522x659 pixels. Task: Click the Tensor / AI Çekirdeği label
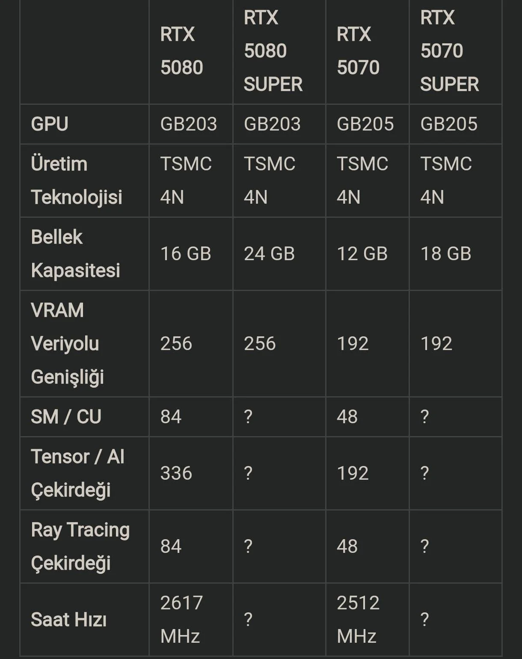coord(77,473)
